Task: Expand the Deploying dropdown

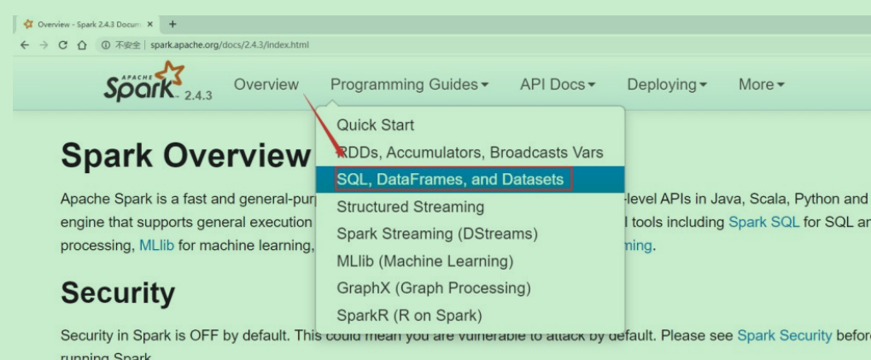Action: tap(667, 84)
